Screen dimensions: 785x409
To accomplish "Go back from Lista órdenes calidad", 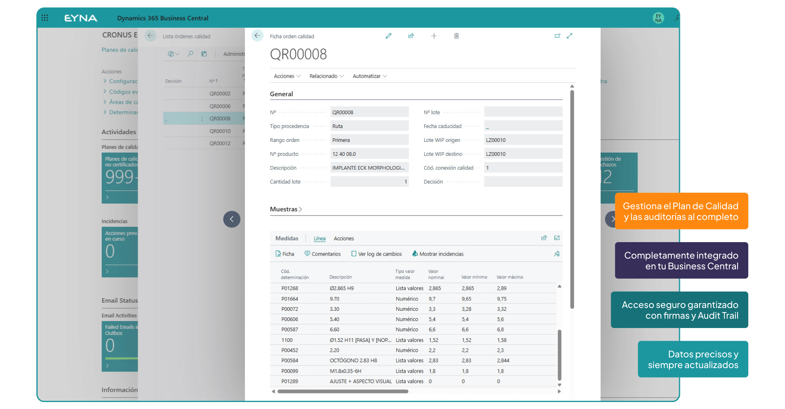I will (x=150, y=36).
